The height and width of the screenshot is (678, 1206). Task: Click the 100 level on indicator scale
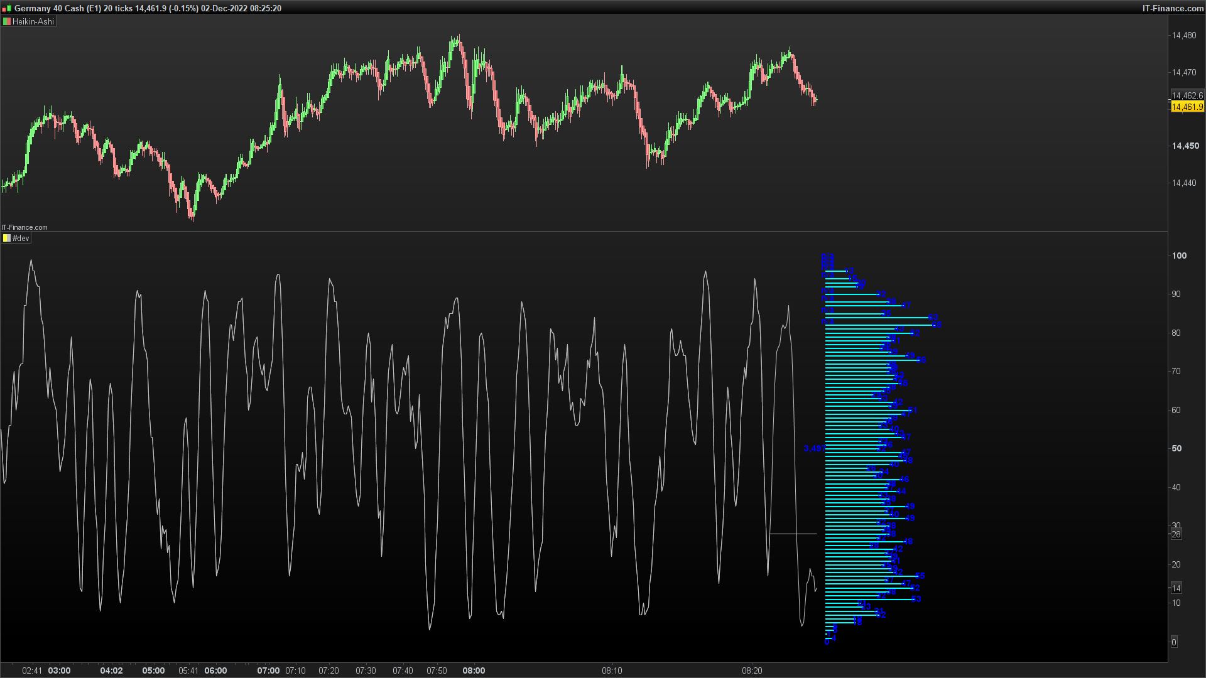tap(1179, 256)
